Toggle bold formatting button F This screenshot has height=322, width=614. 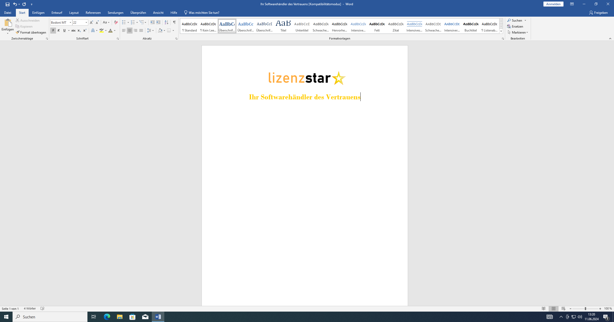[53, 31]
